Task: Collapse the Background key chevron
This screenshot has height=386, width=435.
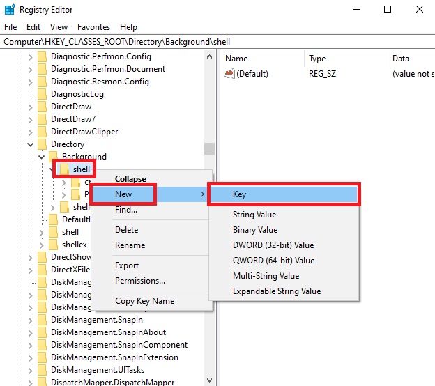Action: click(41, 157)
